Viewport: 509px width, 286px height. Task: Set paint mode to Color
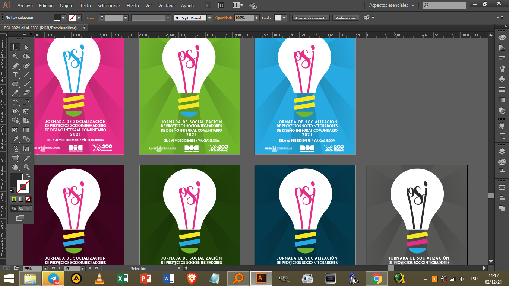(14, 200)
